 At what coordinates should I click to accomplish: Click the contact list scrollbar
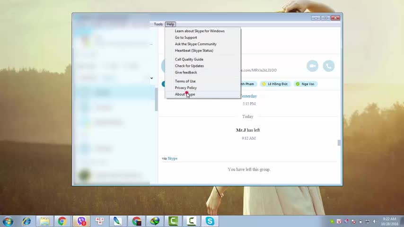pos(156,99)
